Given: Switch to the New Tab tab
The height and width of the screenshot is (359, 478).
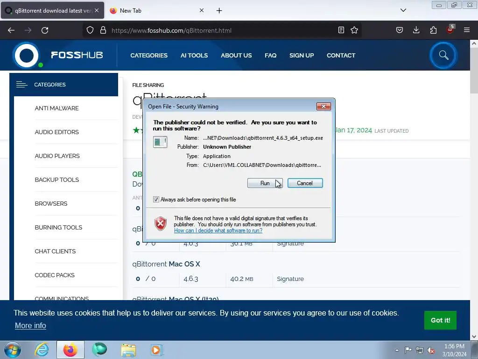Looking at the screenshot, I should click(x=157, y=11).
